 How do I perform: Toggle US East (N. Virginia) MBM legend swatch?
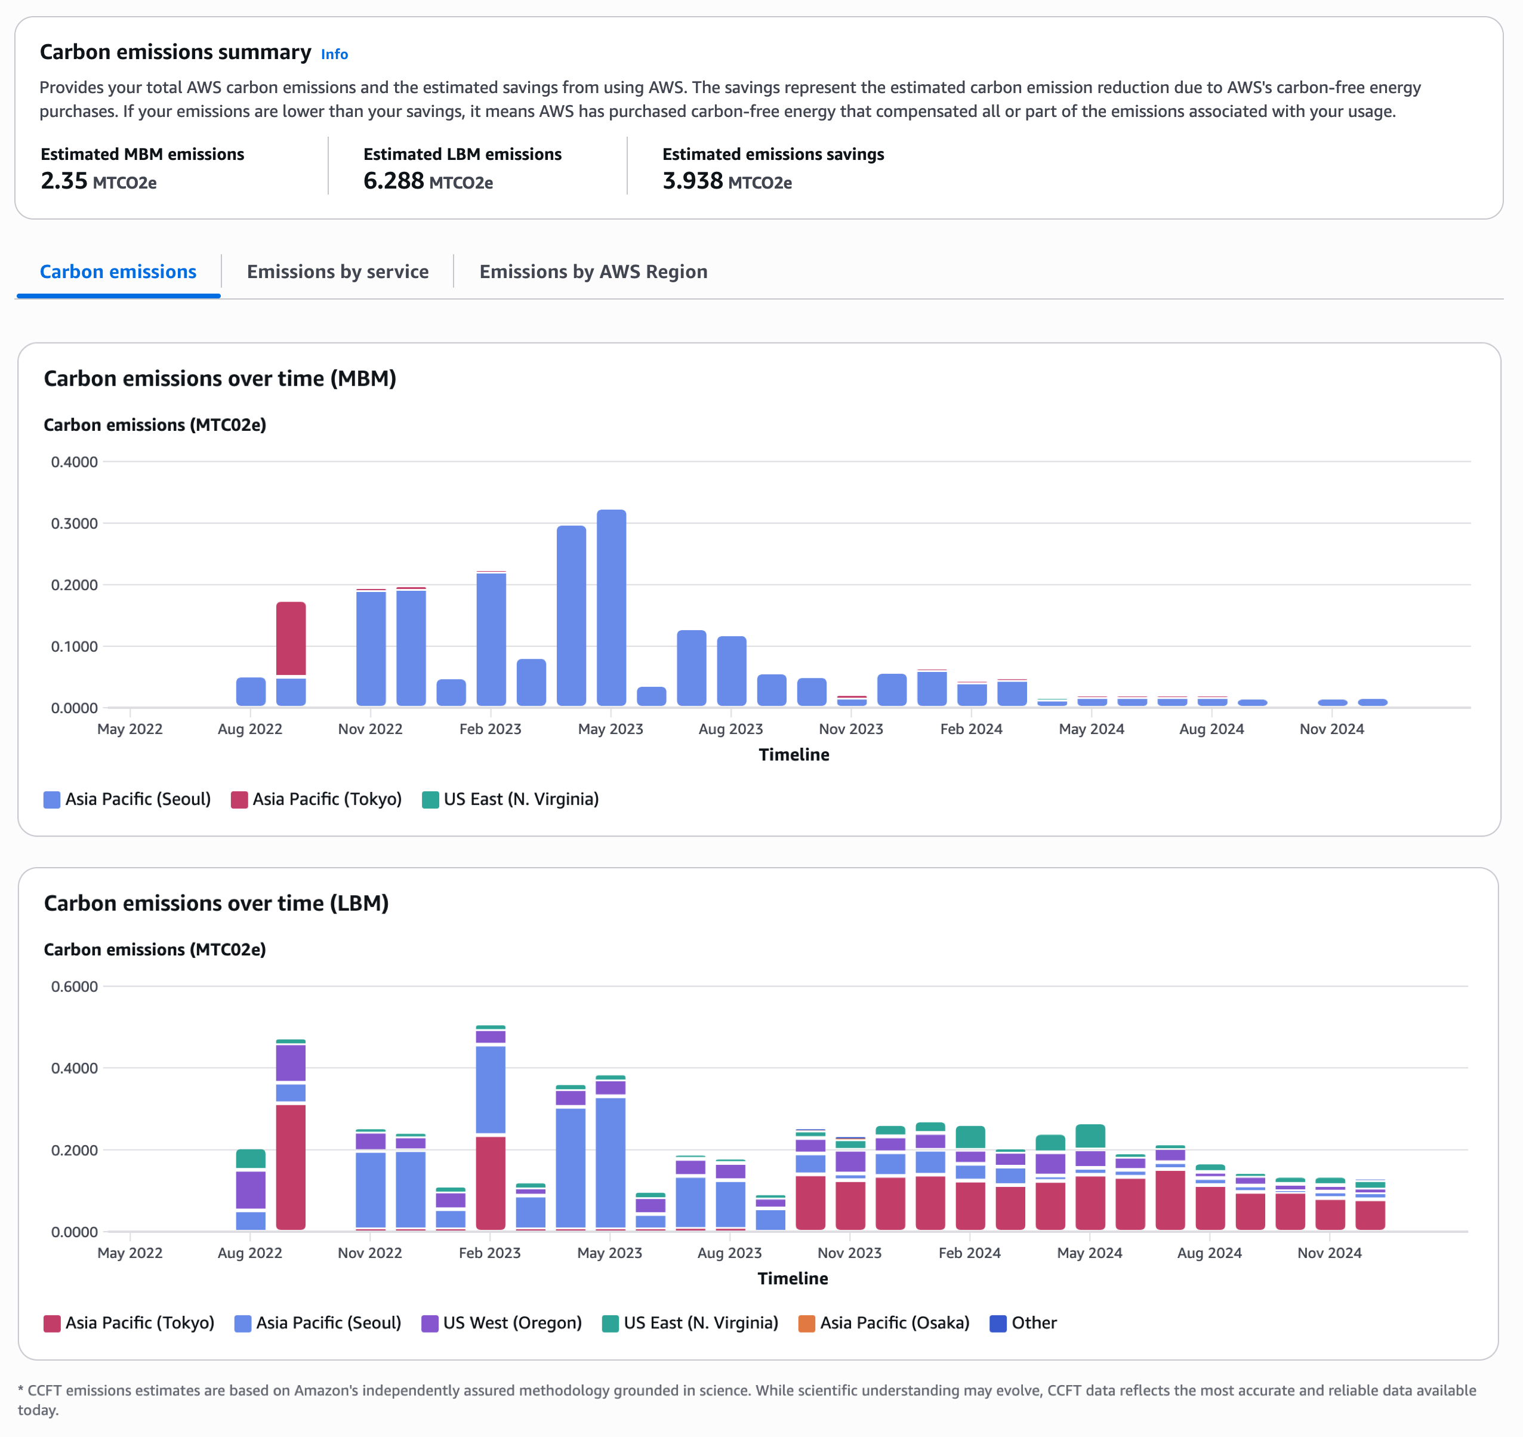[x=430, y=800]
